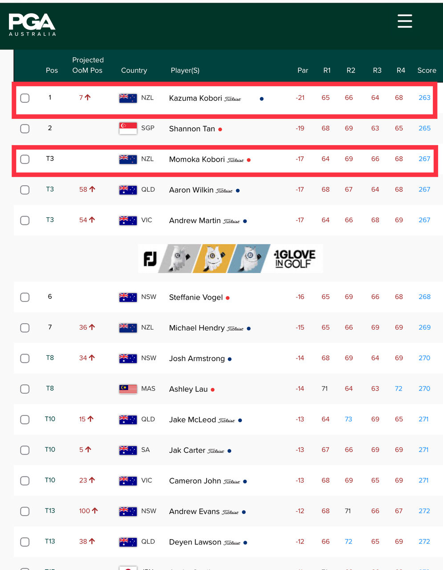Screen dimensions: 443x570
Task: Click Titleist logo beside Kazuma Kobori
Action: (232, 99)
